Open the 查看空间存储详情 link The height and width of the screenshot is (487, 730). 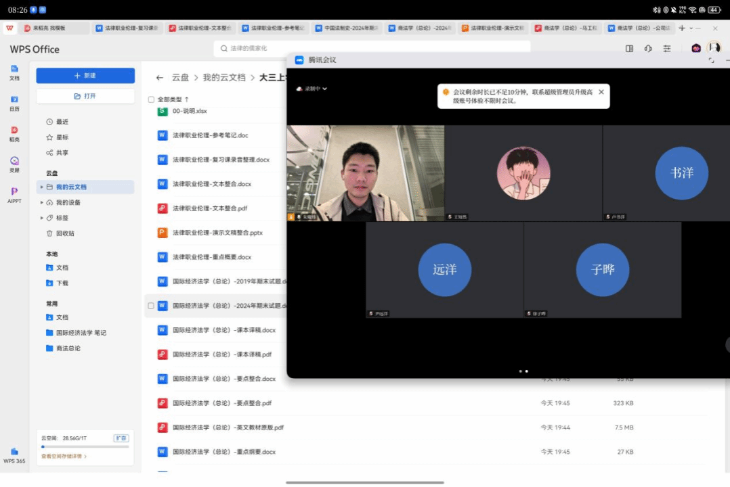[x=64, y=457]
